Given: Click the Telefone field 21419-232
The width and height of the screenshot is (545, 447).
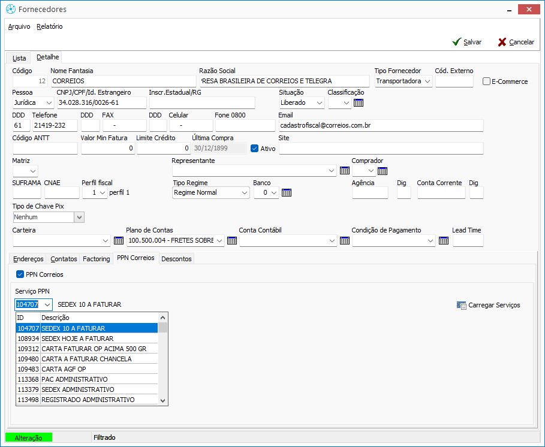Looking at the screenshot, I should (x=55, y=125).
